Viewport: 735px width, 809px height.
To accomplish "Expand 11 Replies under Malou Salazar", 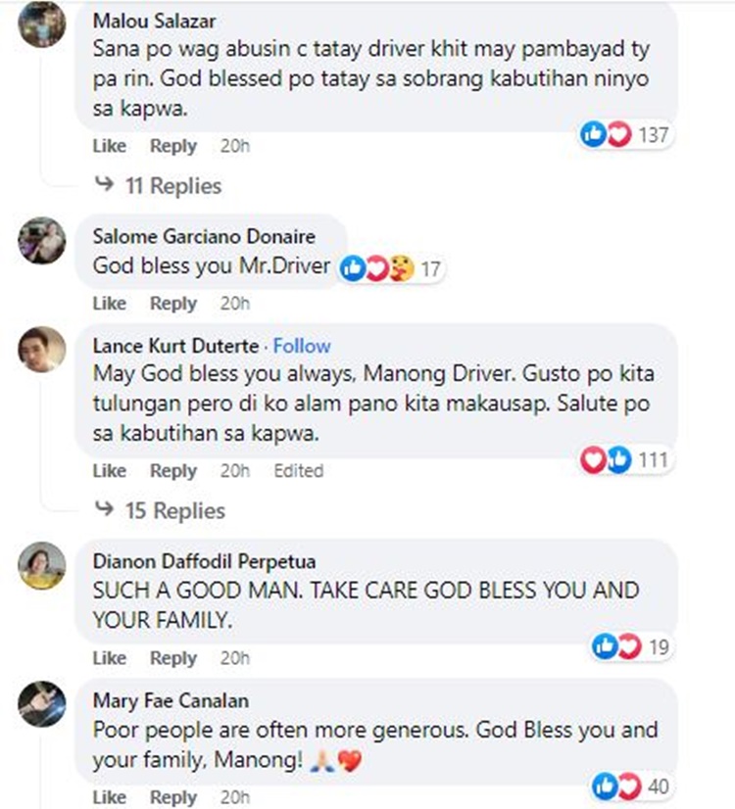I will (x=159, y=186).
